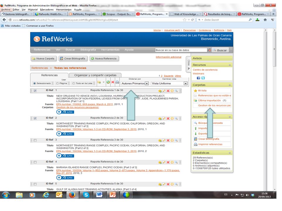Check the checkbox for ID Ref 4
Image resolution: width=282 pixels, height=211 pixels.
pos(35,162)
